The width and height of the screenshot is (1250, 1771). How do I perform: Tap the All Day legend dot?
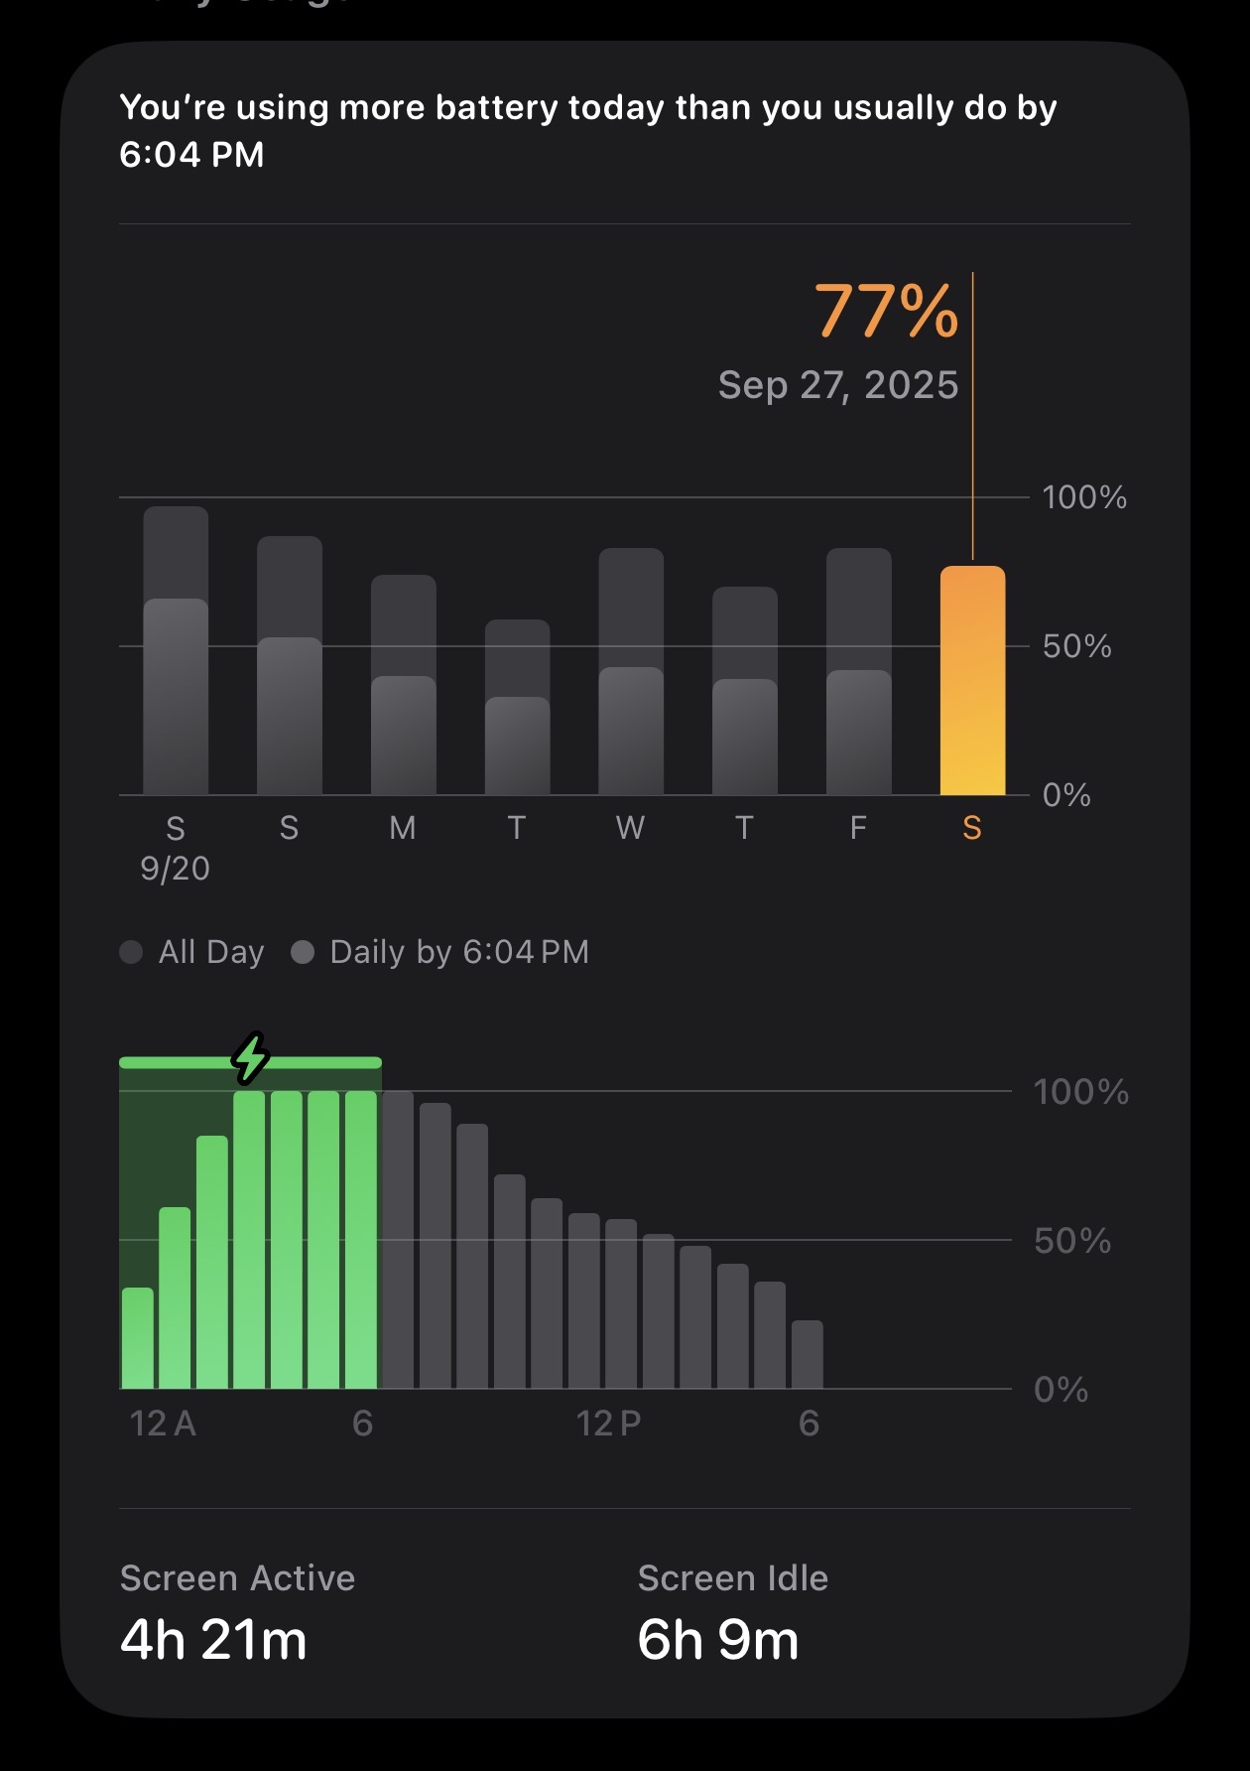click(x=131, y=952)
